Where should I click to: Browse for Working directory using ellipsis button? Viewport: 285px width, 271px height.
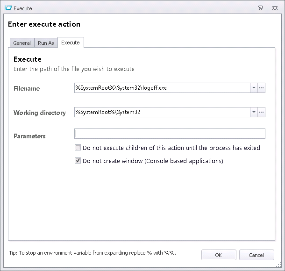pyautogui.click(x=262, y=112)
